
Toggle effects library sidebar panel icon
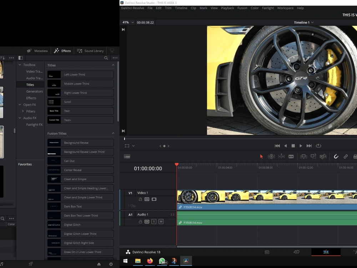click(x=20, y=58)
